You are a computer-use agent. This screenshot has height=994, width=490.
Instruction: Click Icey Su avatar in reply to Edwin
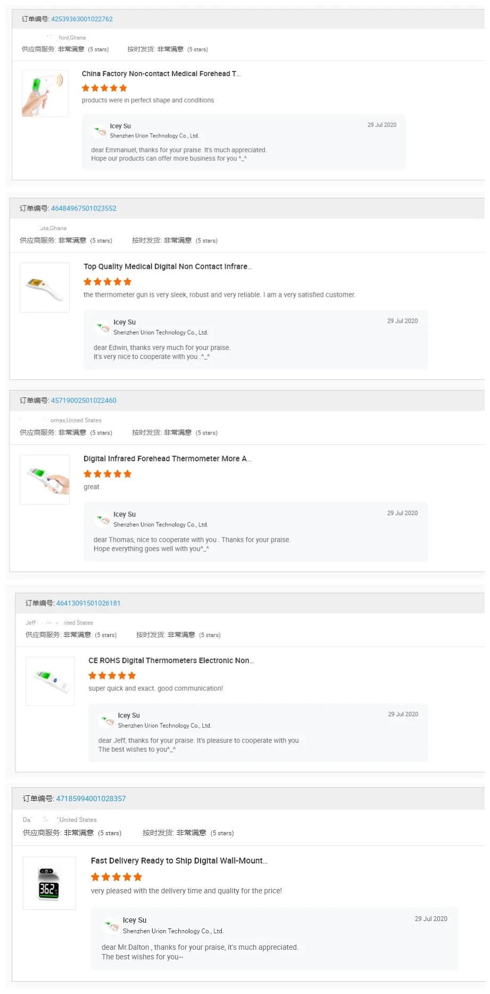click(103, 327)
